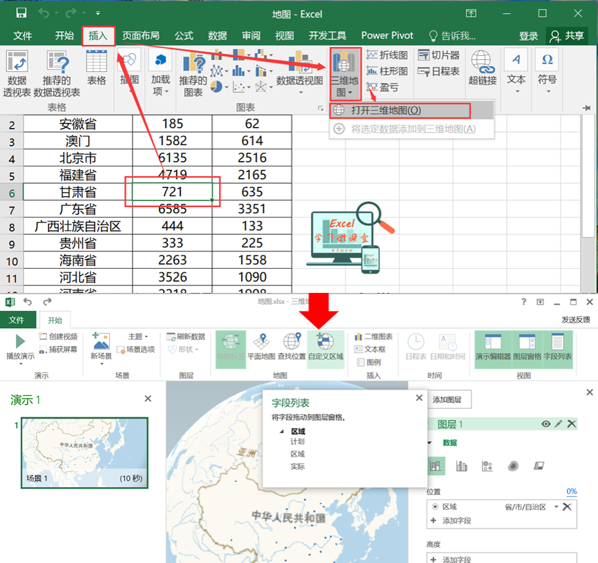The width and height of the screenshot is (598, 563).
Task: Click Refresh Data (刷新数据)
Action: pos(186,336)
